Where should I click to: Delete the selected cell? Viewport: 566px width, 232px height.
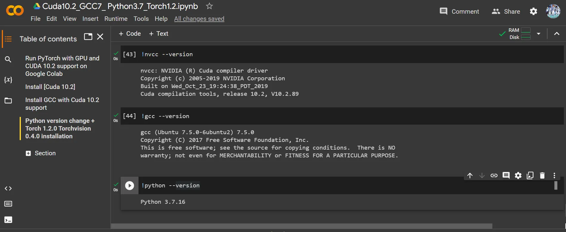[542, 175]
